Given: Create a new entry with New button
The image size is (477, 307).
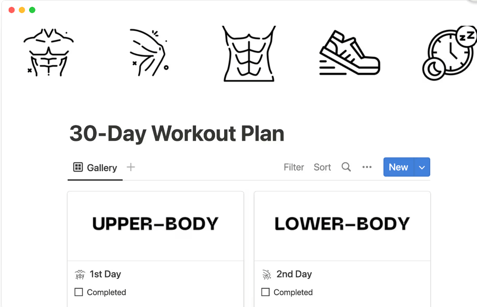Looking at the screenshot, I should click(398, 167).
